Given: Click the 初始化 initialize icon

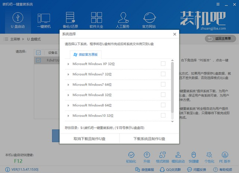Looking at the screenshot, I should pos(132,157).
